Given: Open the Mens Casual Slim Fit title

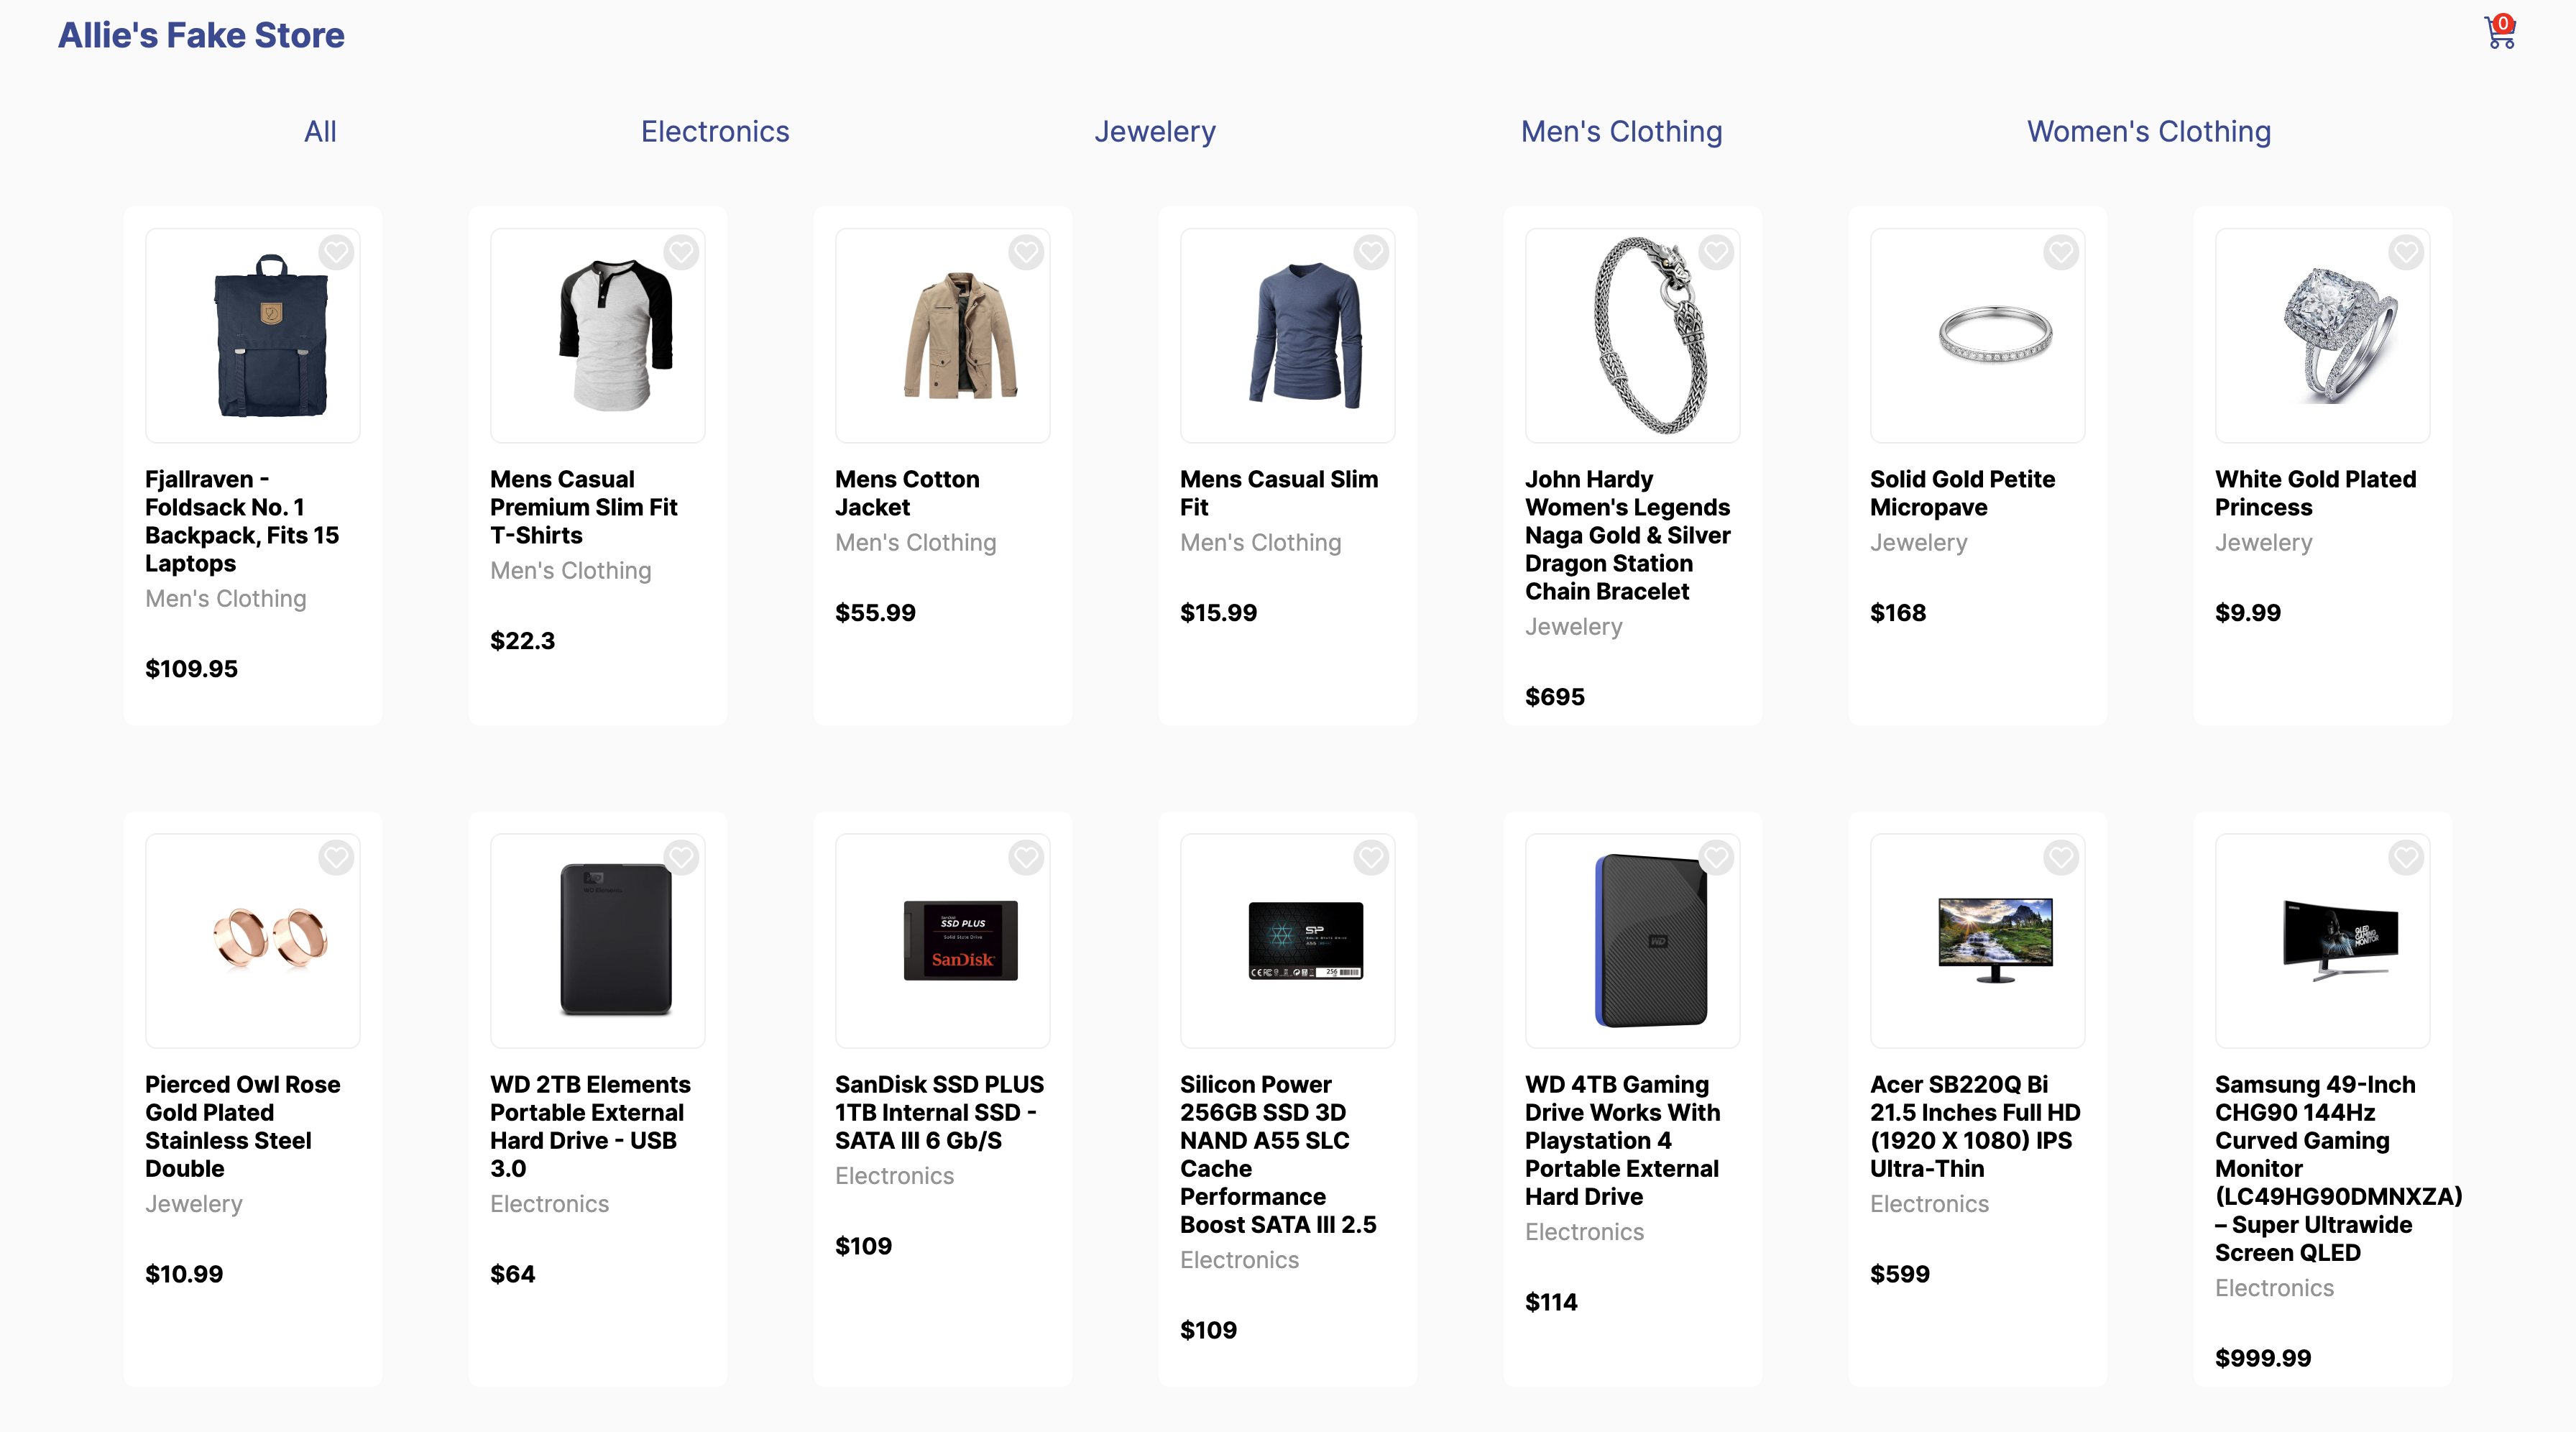Looking at the screenshot, I should pos(1278,493).
